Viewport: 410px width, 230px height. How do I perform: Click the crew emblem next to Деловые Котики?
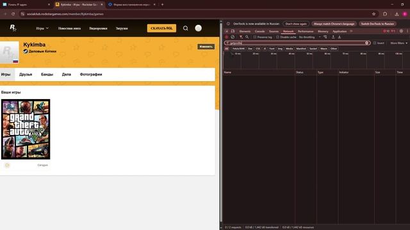tap(26, 51)
